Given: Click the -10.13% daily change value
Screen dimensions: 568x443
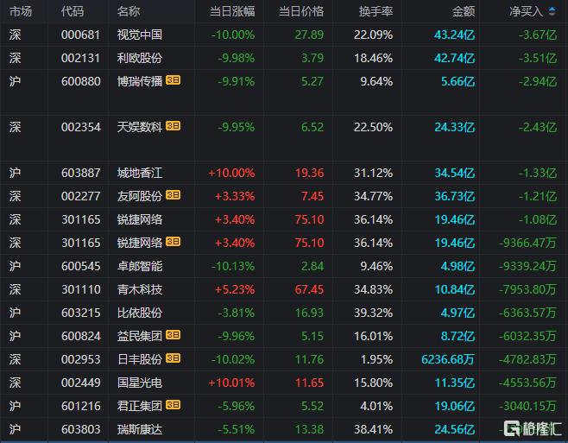Looking at the screenshot, I should coord(233,266).
